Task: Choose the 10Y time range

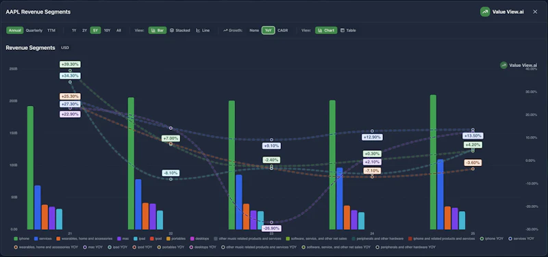Action: tap(107, 30)
